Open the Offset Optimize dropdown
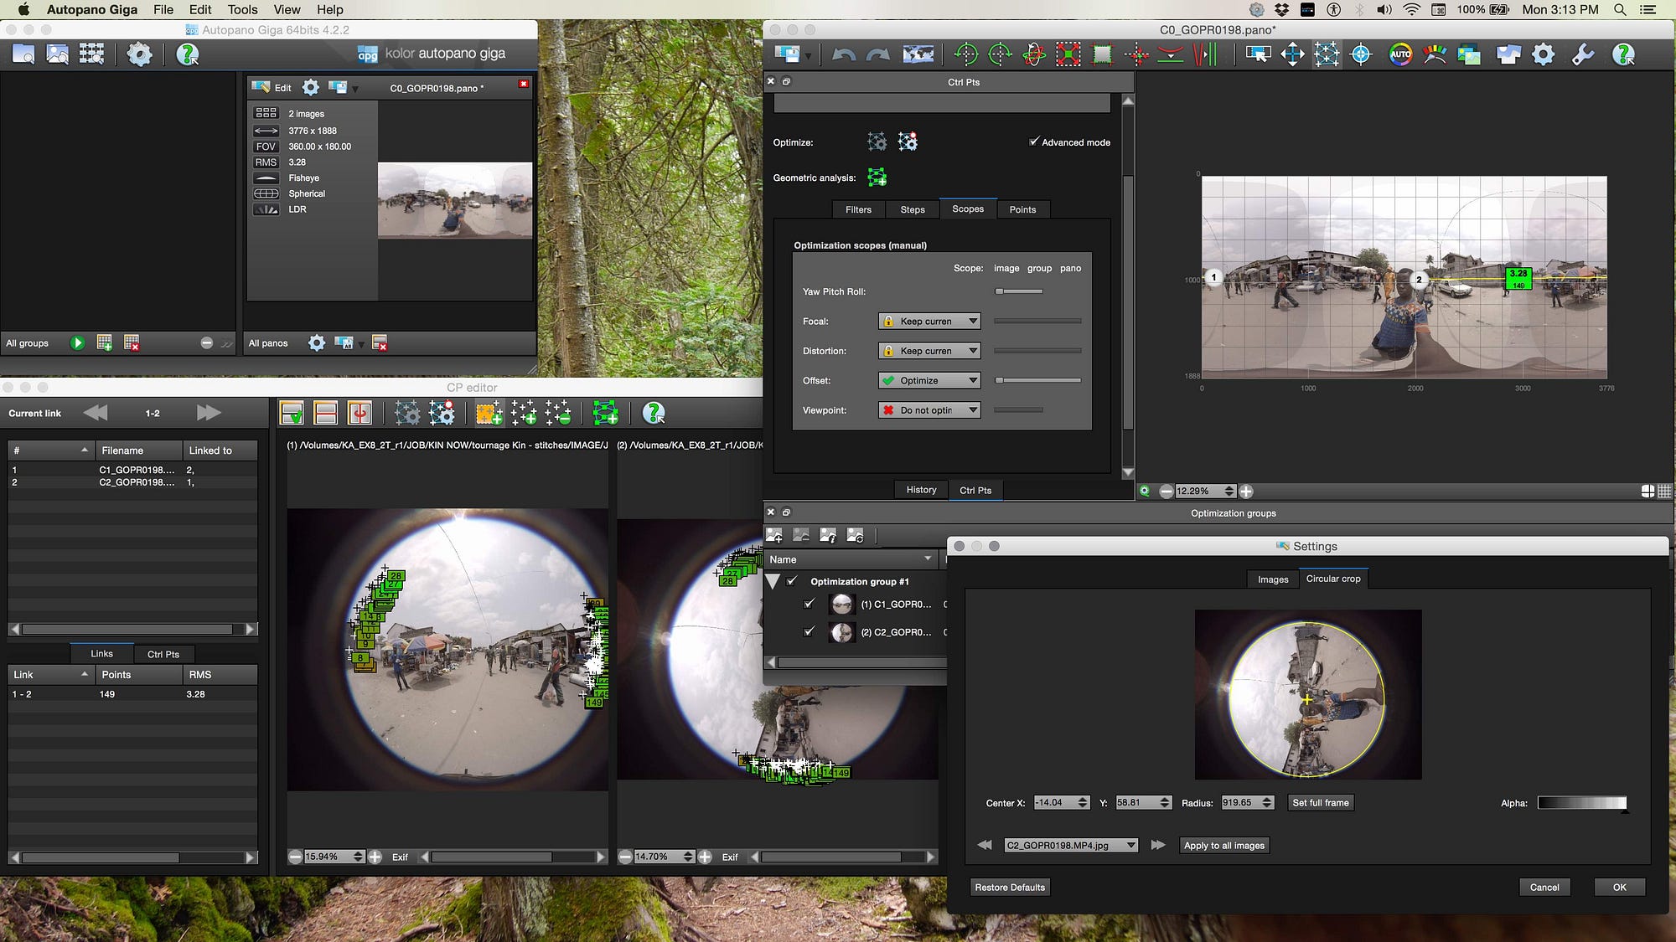Image resolution: width=1676 pixels, height=942 pixels. [929, 380]
